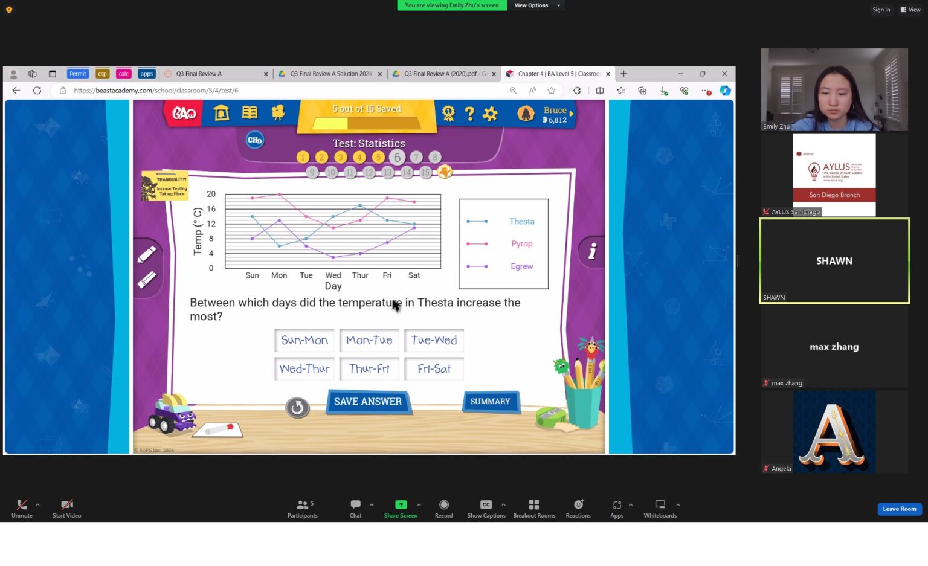The width and height of the screenshot is (928, 566).
Task: Open the View Options dropdown
Action: point(537,5)
